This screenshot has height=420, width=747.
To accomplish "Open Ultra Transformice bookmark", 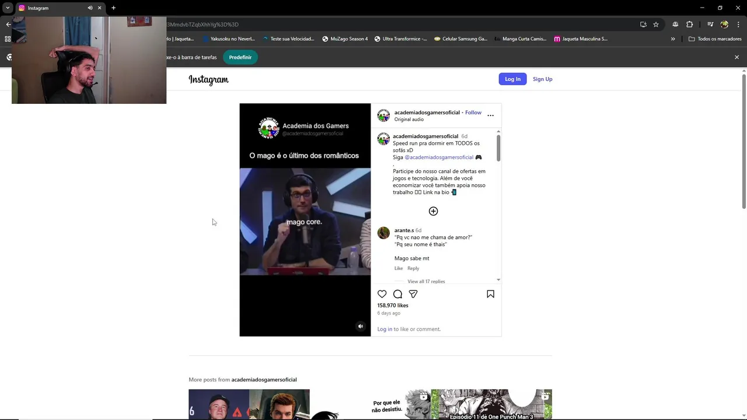I will (x=401, y=39).
